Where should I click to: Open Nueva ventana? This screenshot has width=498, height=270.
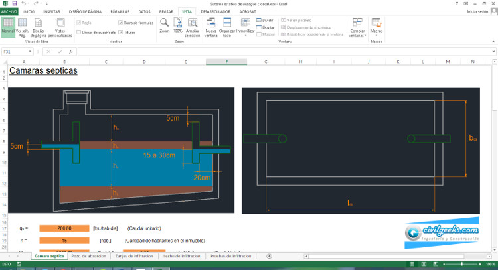pyautogui.click(x=211, y=25)
